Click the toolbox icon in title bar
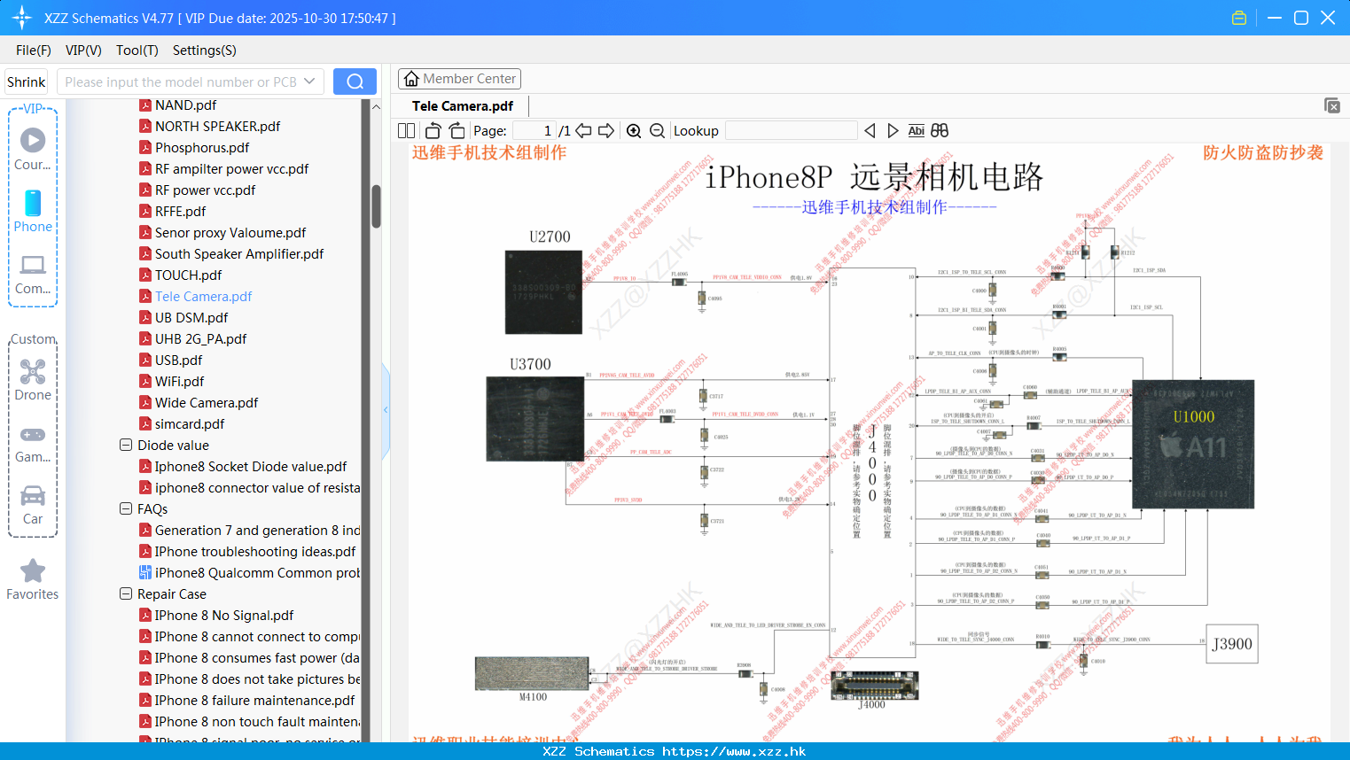The width and height of the screenshot is (1350, 760). [1239, 18]
